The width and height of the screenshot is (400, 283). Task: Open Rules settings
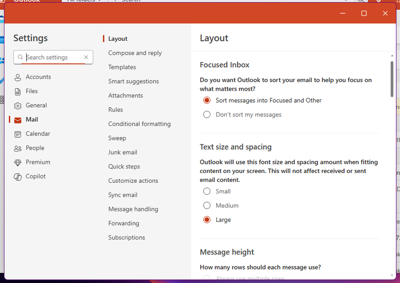[115, 110]
